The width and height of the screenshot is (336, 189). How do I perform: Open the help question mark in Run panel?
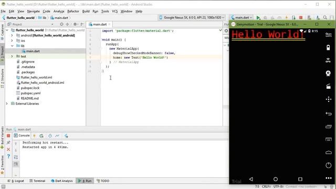click(8, 156)
